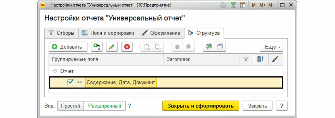Image resolution: width=335 pixels, height=118 pixels.
Task: Switch to the Поля и сортировки tab
Action: (x=108, y=33)
